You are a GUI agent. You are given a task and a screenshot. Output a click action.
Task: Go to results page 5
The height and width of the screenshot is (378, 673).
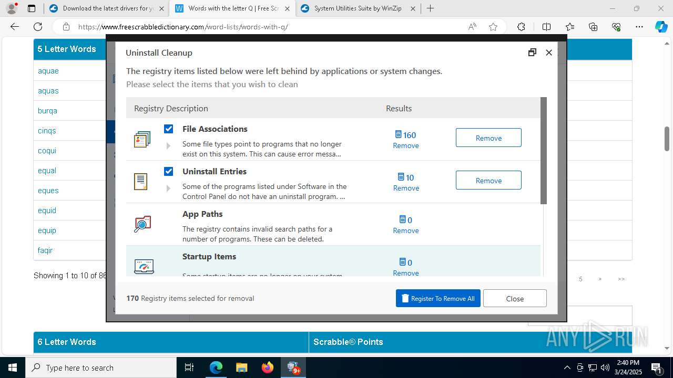coord(580,279)
